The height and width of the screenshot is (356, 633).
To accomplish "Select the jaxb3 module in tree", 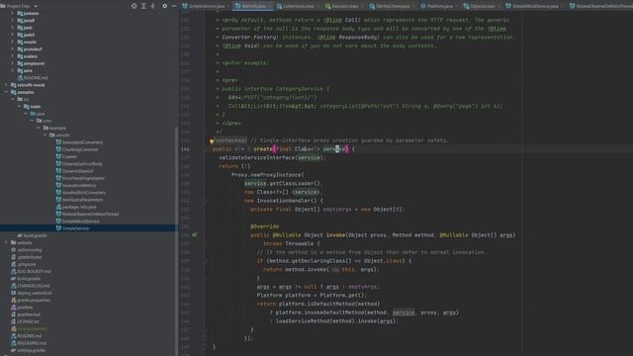I will point(29,36).
